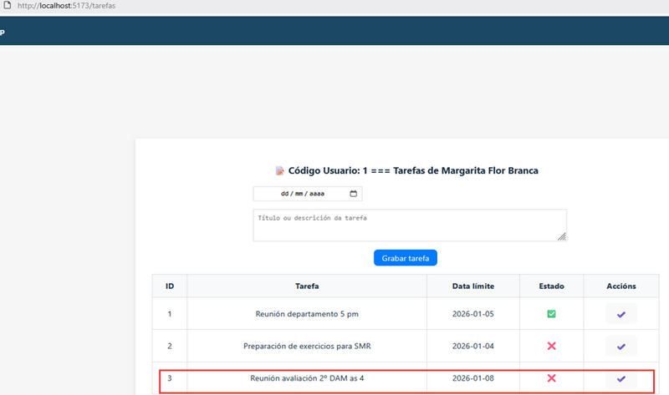Click the Accións column header
The height and width of the screenshot is (395, 669).
(x=621, y=286)
